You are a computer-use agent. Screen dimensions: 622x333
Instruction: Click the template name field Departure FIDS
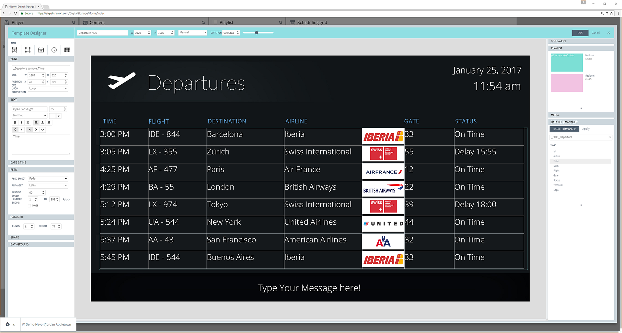(102, 33)
